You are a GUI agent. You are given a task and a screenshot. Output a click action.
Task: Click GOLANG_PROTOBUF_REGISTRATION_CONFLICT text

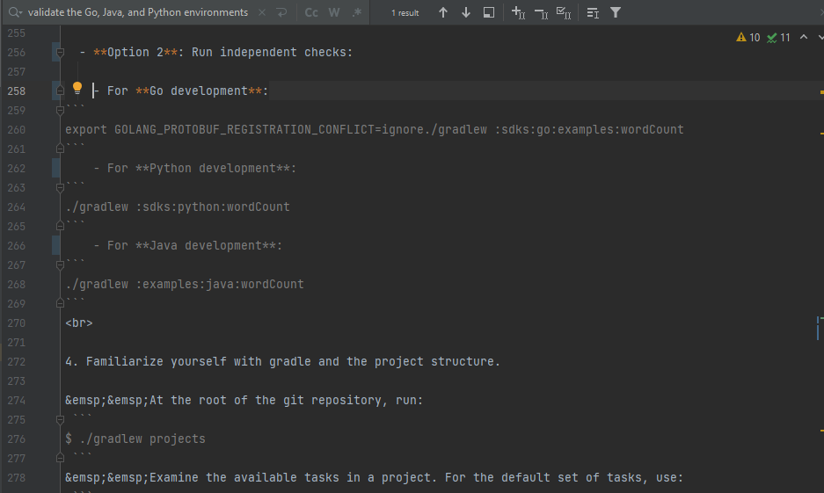tap(244, 130)
